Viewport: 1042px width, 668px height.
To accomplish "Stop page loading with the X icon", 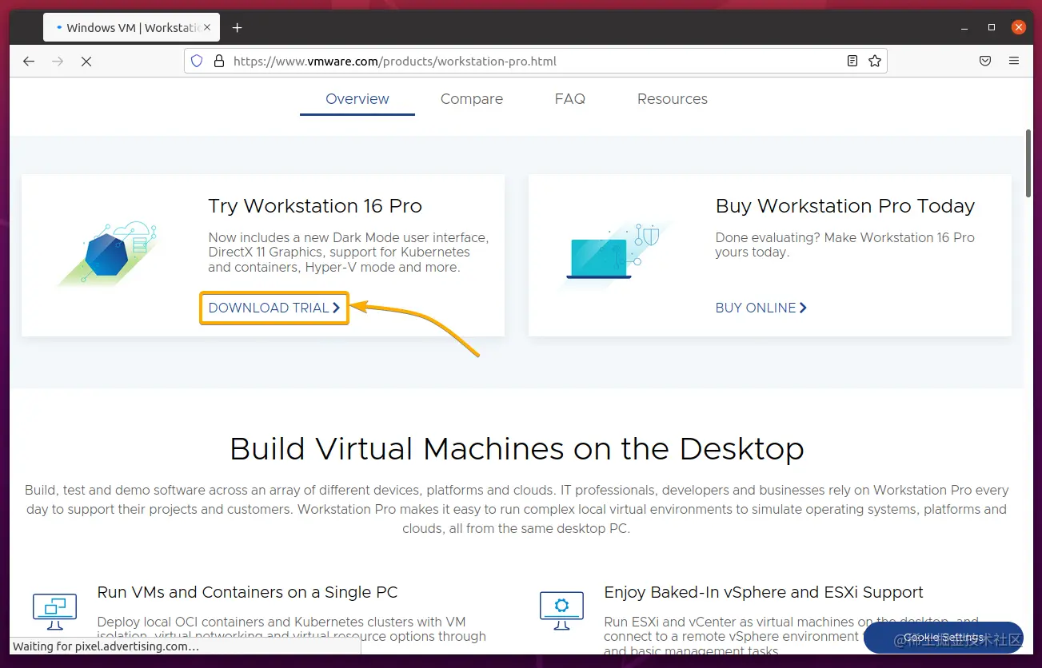I will (x=86, y=61).
